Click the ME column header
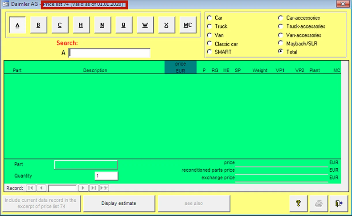 (x=227, y=70)
